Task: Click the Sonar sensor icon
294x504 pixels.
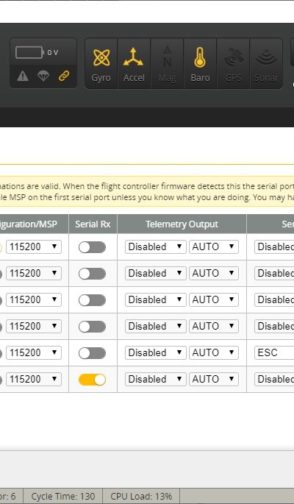Action: tap(266, 58)
